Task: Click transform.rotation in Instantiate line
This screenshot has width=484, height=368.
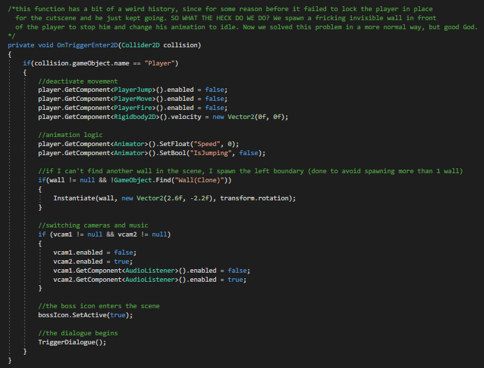Action: tap(254, 198)
